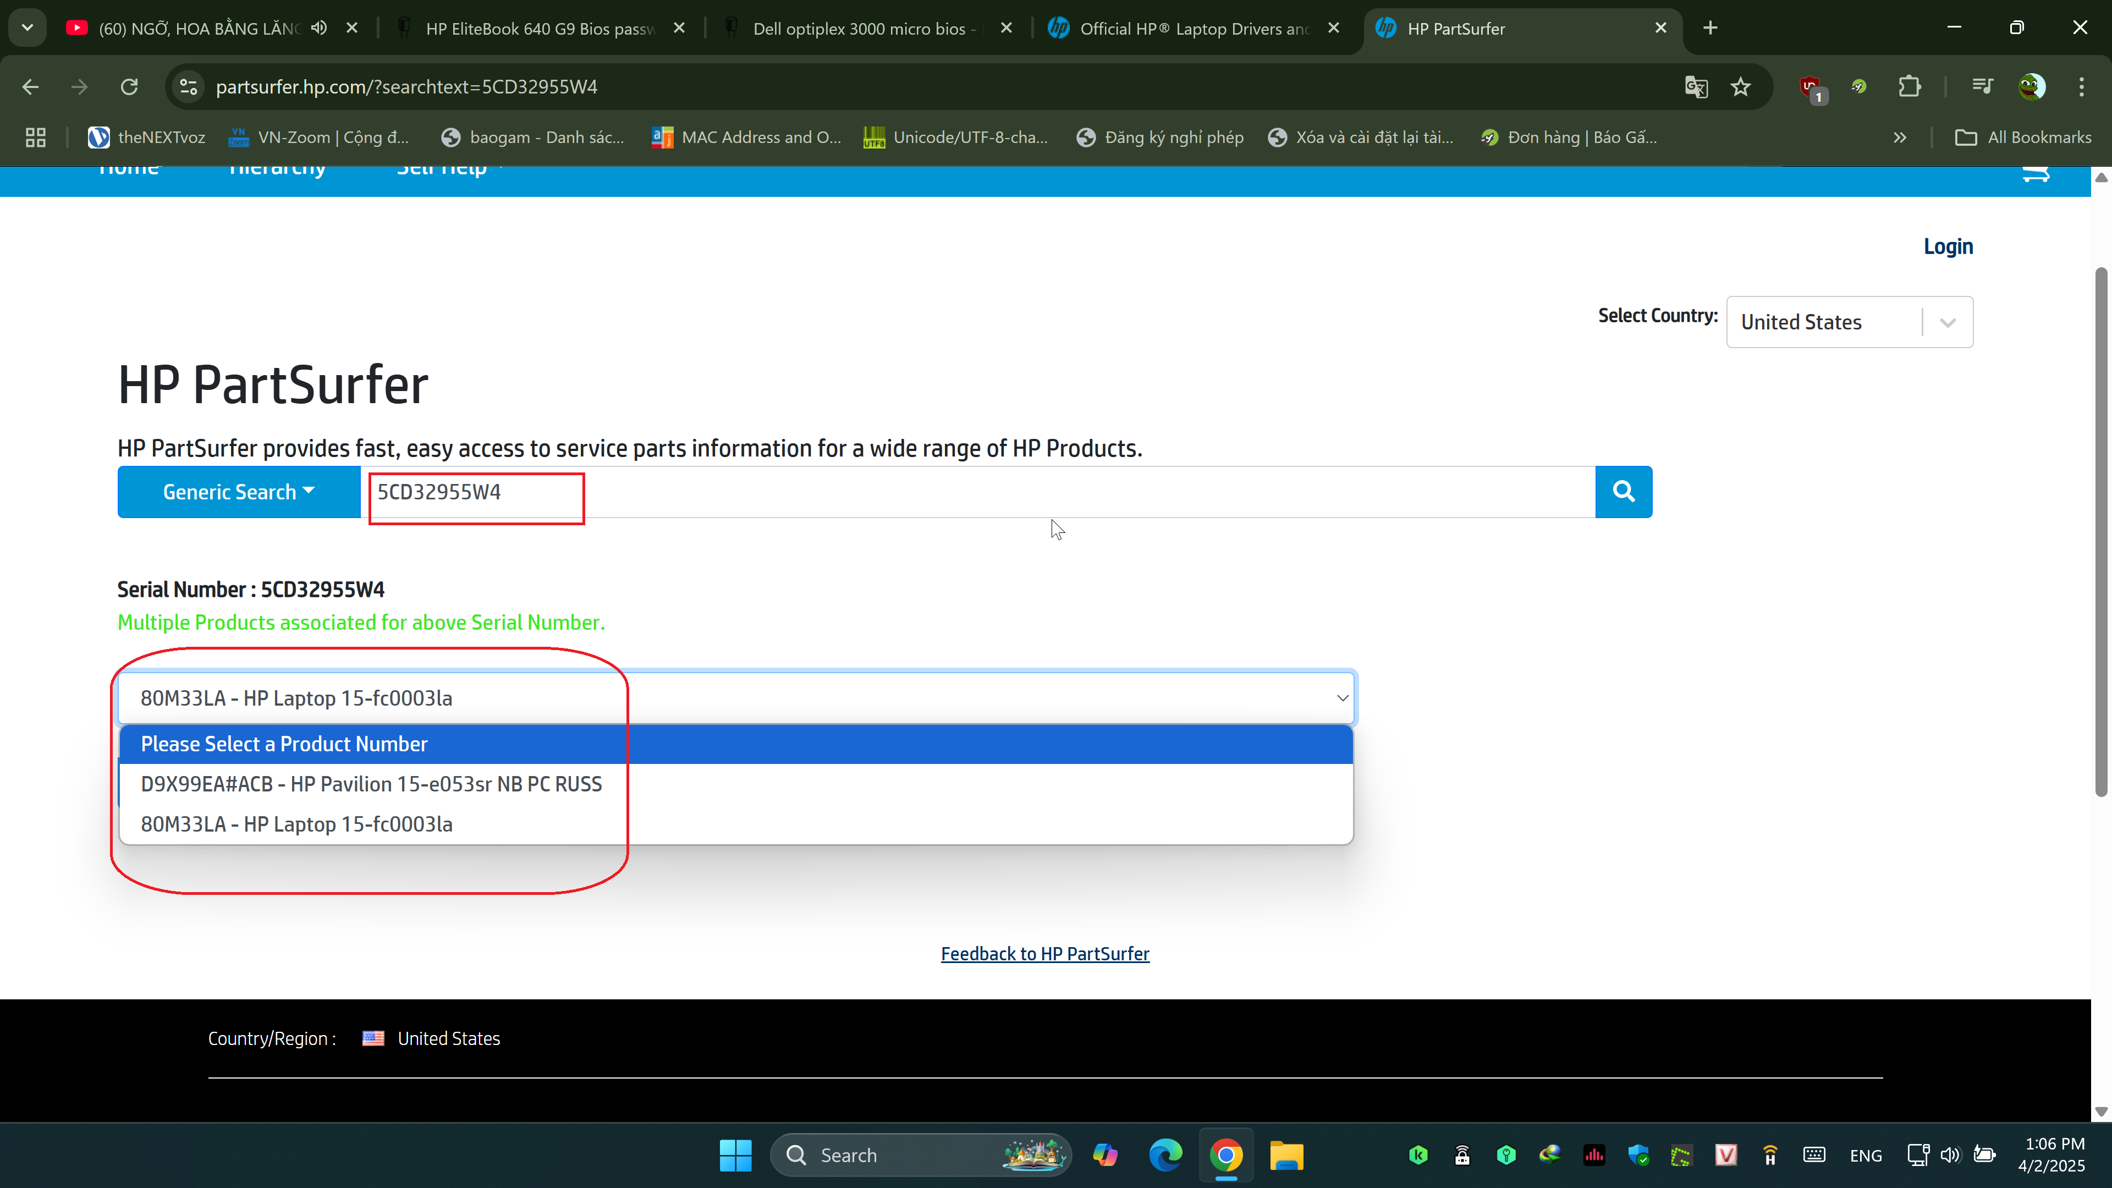Switch to HP EliteBook 640 G9 tab

pos(540,29)
